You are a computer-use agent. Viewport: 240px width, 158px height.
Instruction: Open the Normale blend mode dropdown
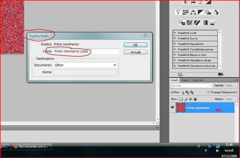pyautogui.click(x=192, y=85)
